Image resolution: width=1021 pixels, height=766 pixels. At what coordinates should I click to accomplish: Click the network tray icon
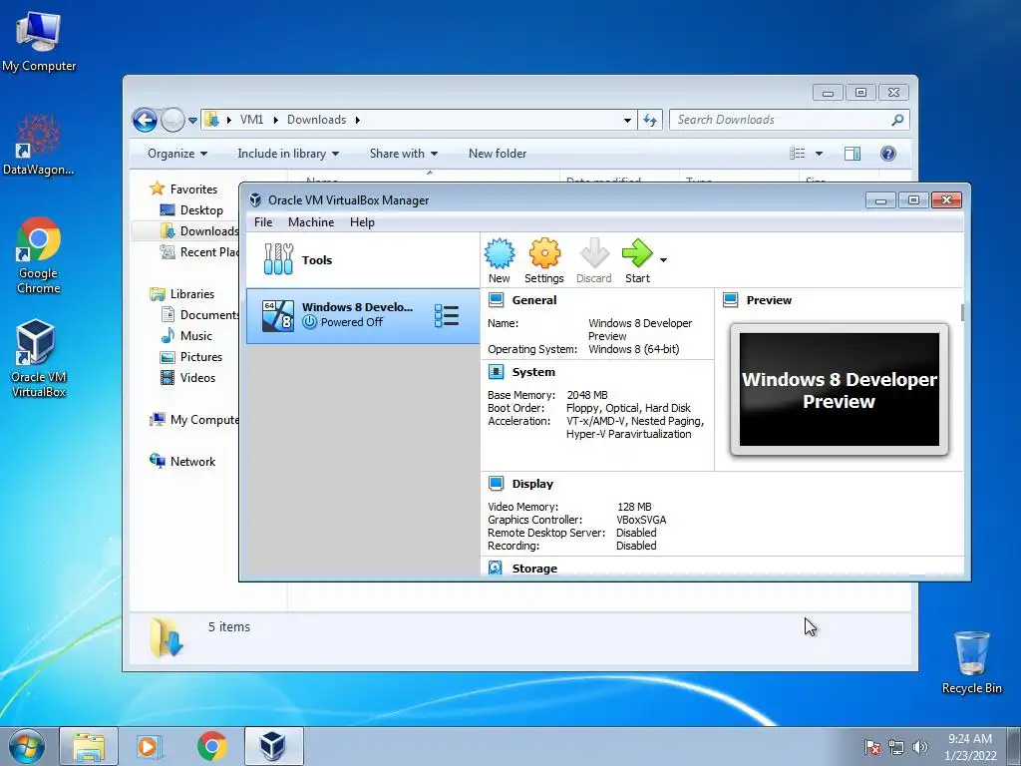pyautogui.click(x=896, y=747)
